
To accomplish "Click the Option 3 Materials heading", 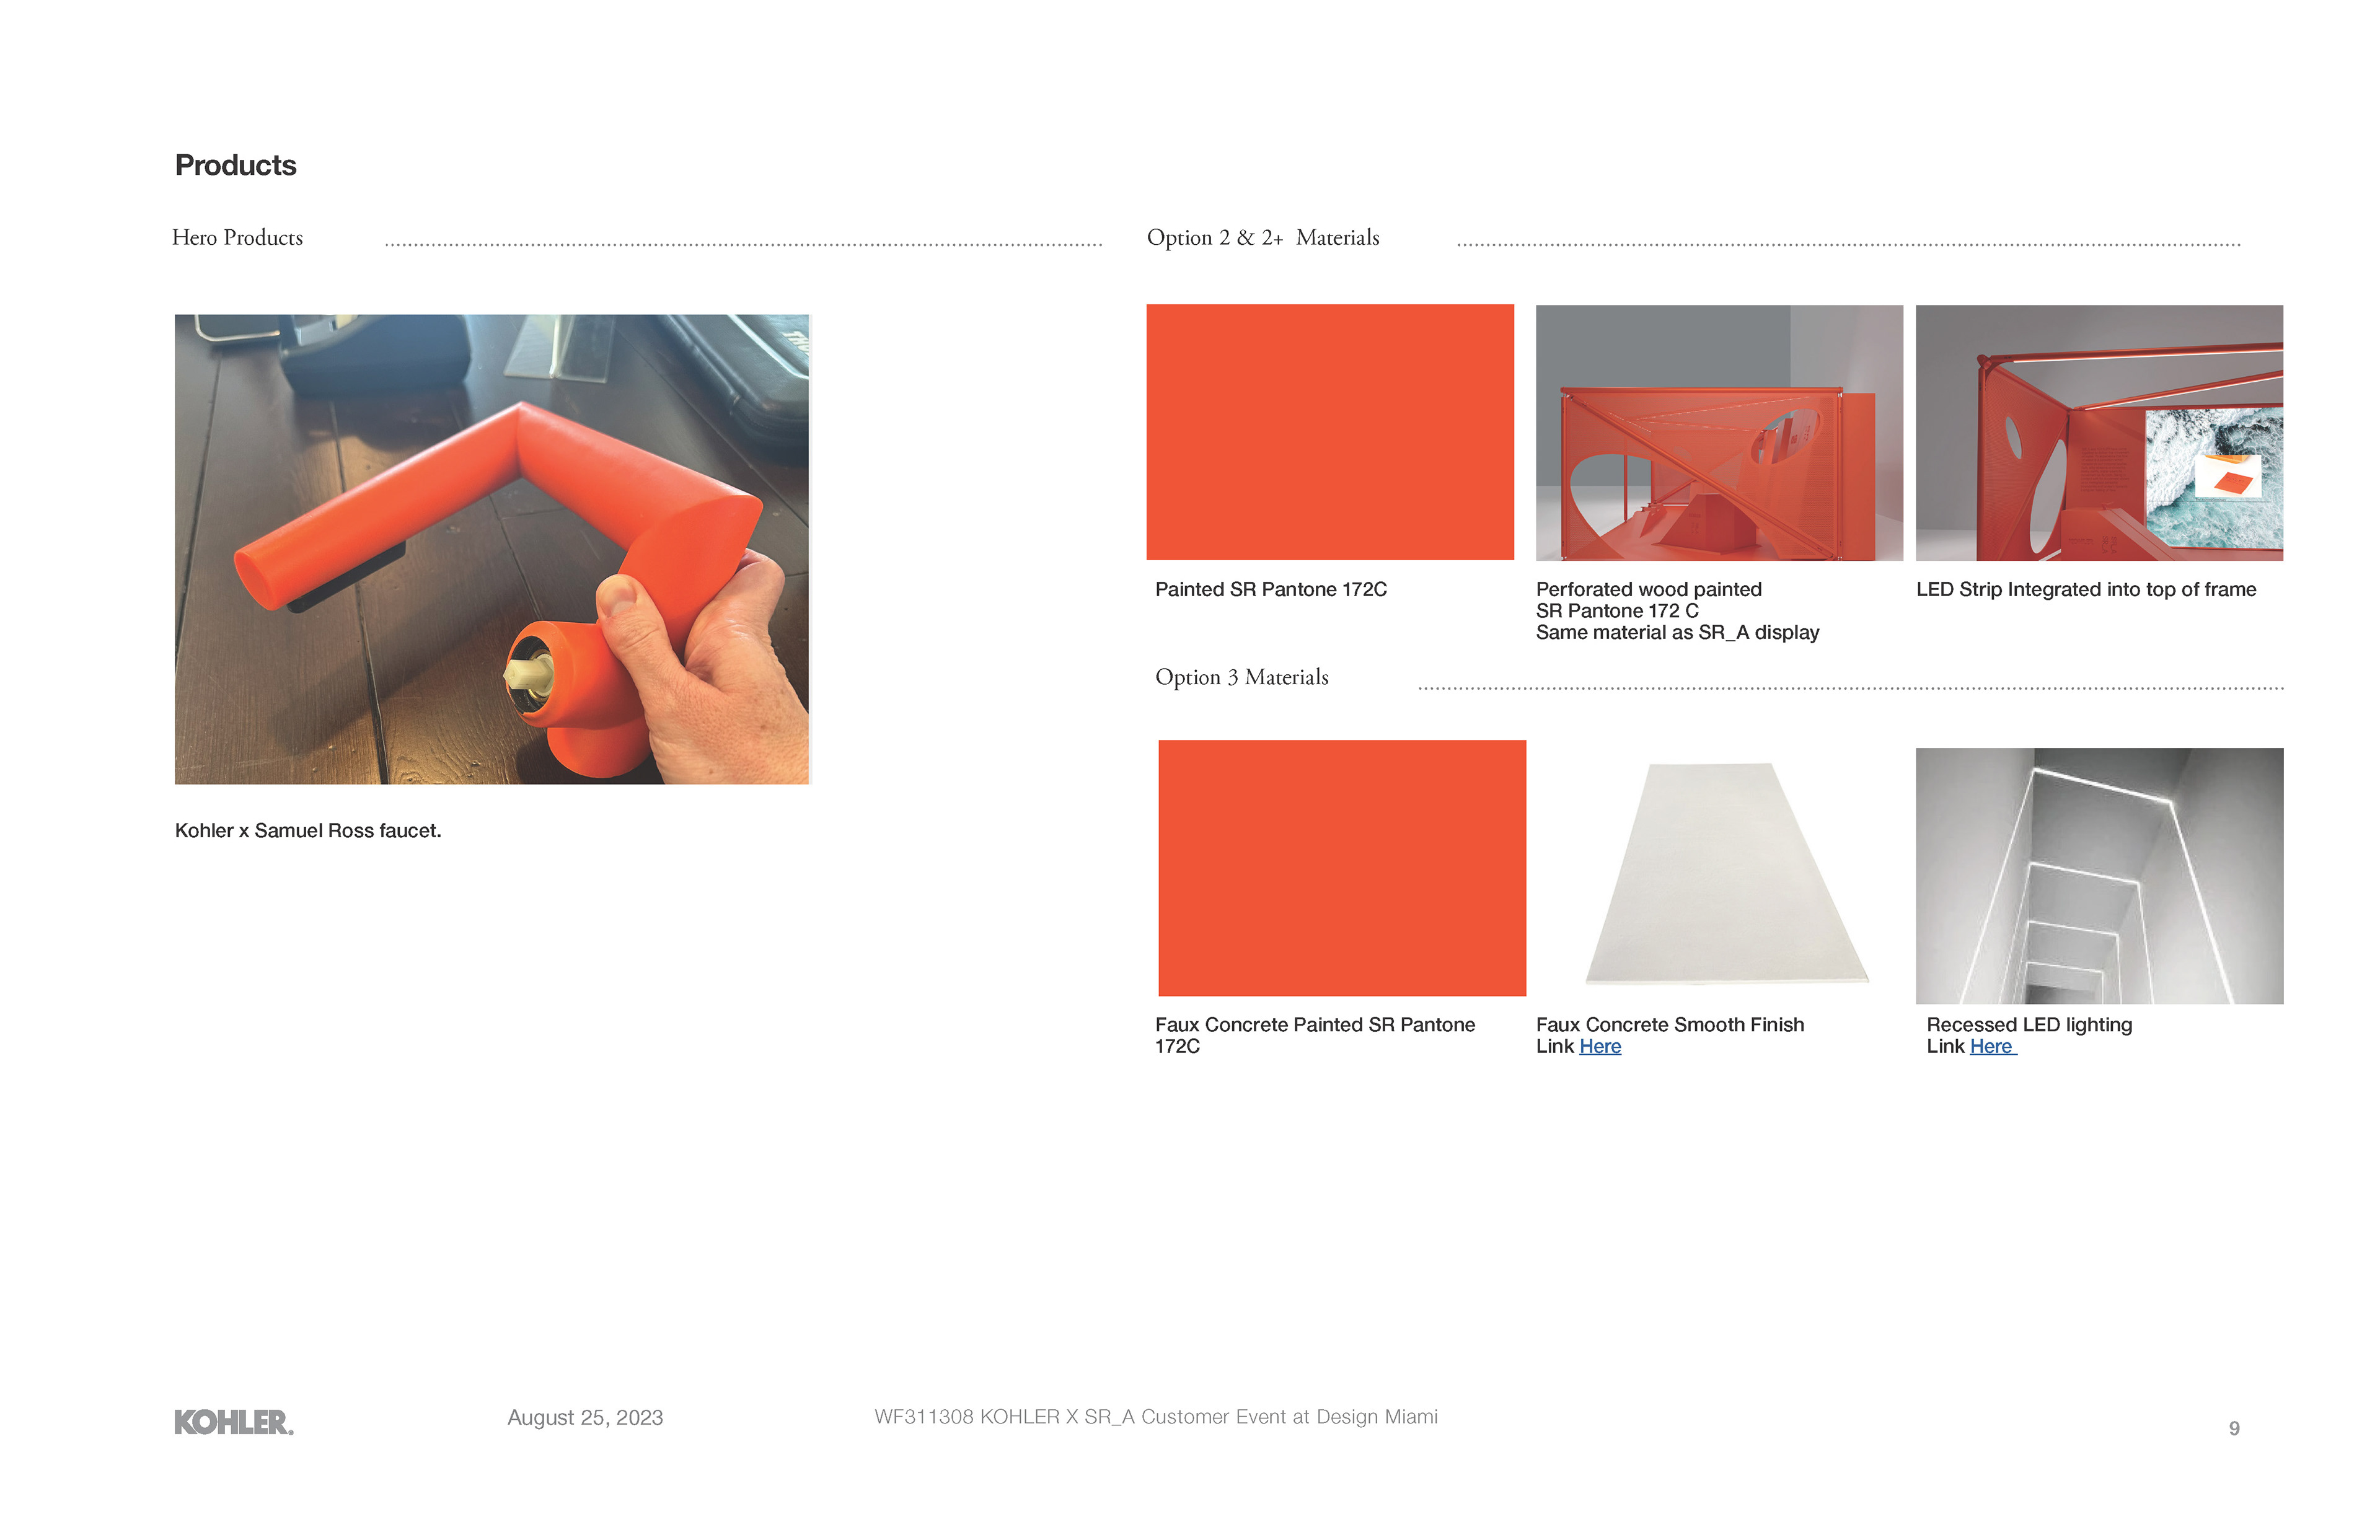I will click(x=1242, y=677).
